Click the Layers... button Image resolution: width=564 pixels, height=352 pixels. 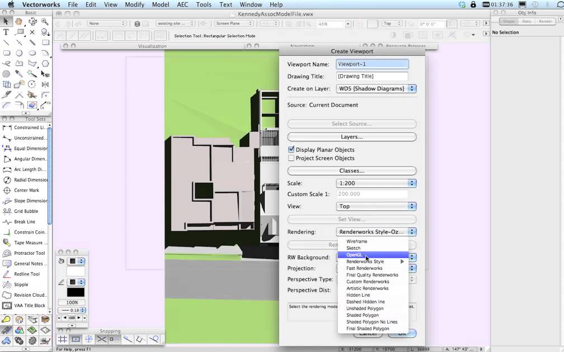coord(352,137)
